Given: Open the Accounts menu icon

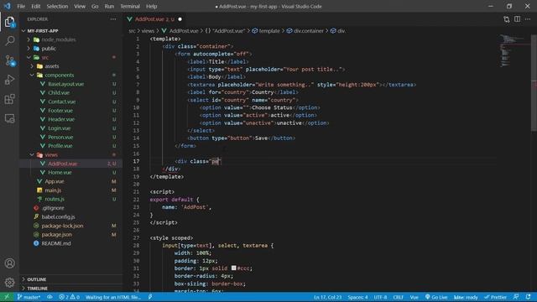Looking at the screenshot, I should (x=9, y=263).
